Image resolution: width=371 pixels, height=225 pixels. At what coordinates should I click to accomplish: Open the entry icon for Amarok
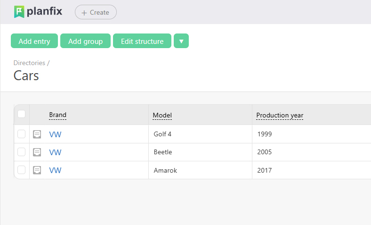coord(37,170)
